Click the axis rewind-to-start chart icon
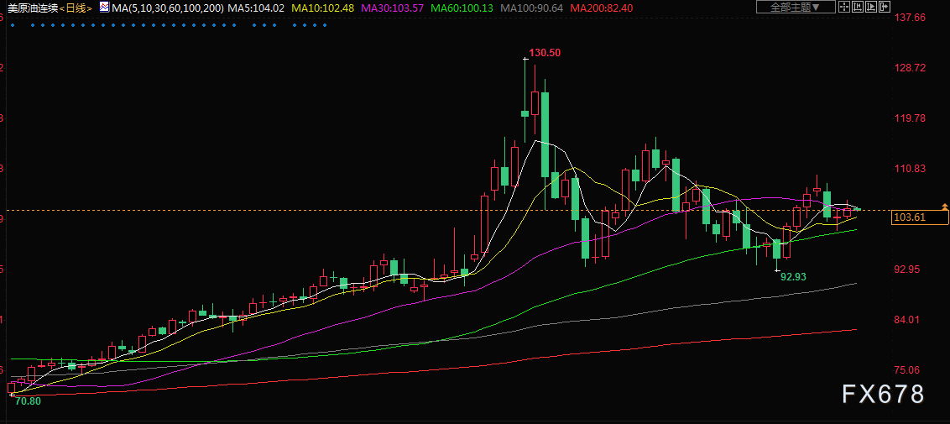 858,7
